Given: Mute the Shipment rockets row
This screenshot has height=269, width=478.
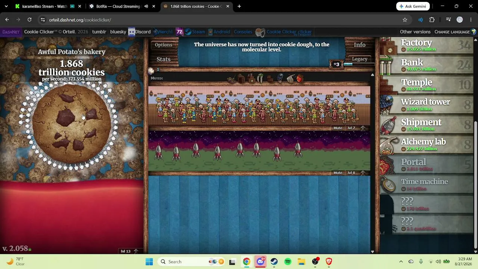Looking at the screenshot, I should pyautogui.click(x=338, y=173).
